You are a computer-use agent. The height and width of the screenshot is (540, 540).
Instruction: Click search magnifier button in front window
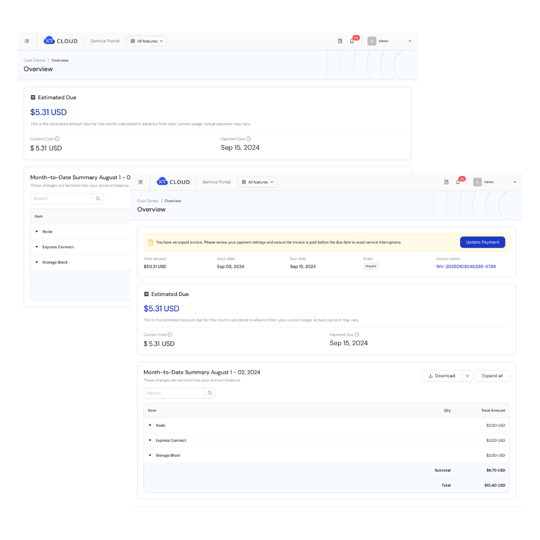pyautogui.click(x=210, y=393)
